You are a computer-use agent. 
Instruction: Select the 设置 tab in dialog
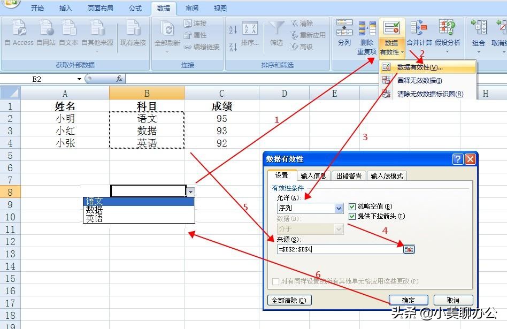(282, 175)
